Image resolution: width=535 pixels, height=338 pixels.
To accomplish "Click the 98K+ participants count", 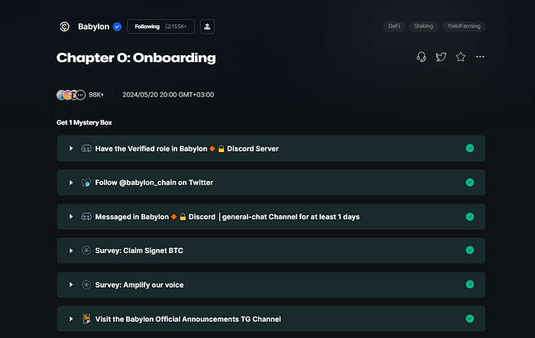I will (x=96, y=95).
